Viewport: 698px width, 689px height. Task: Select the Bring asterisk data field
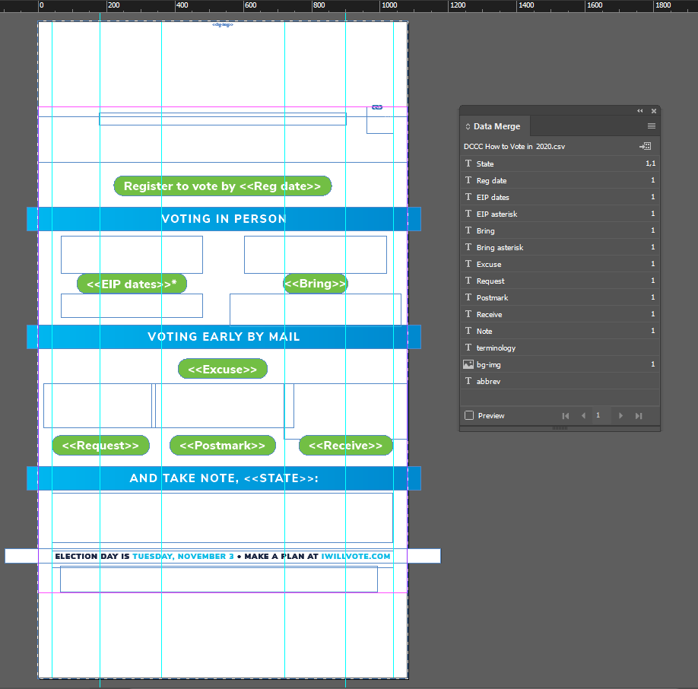coord(560,247)
